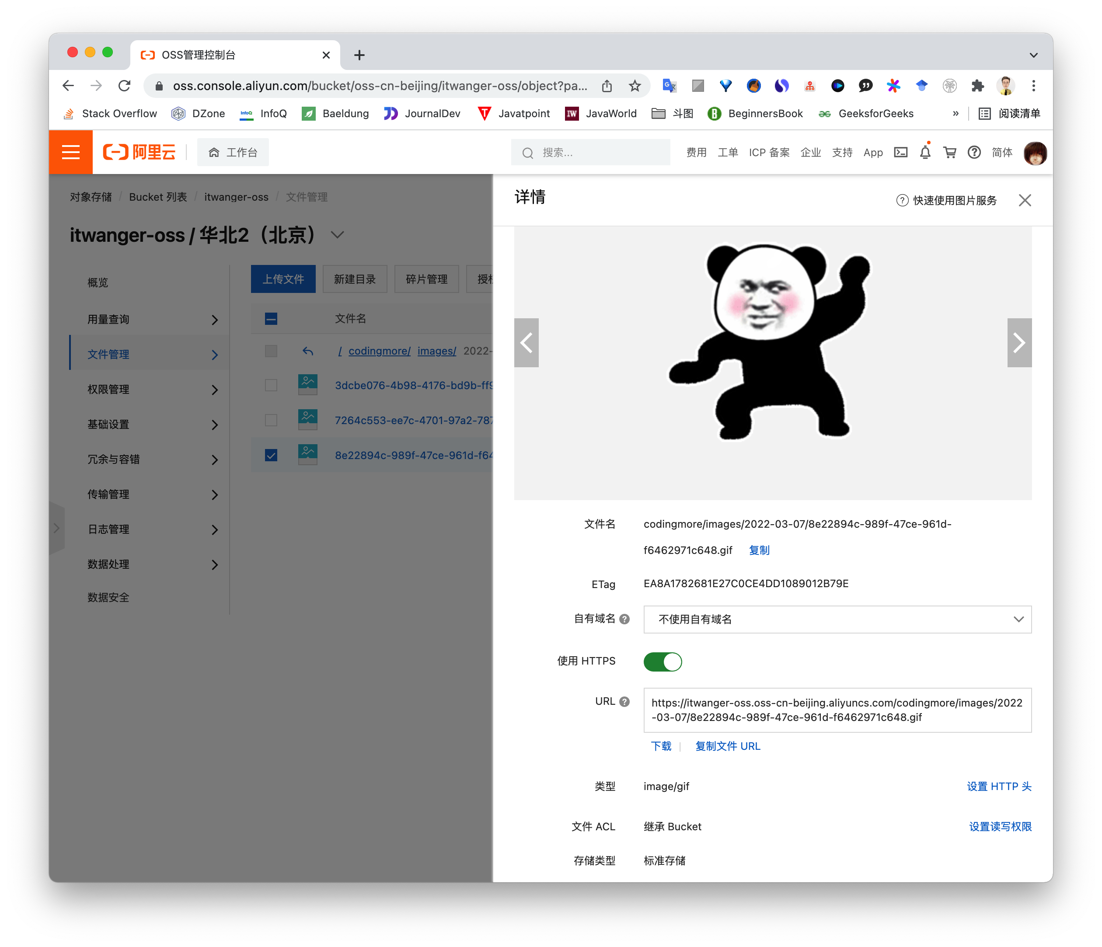1102x947 pixels.
Task: Open the Cloud Shell terminal icon
Action: click(900, 153)
